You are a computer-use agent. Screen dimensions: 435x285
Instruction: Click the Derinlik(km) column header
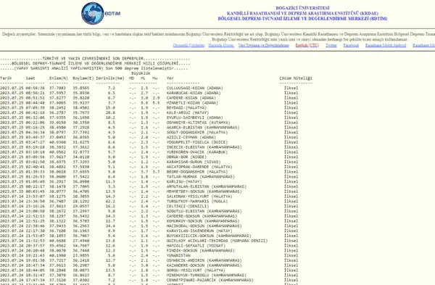point(110,78)
